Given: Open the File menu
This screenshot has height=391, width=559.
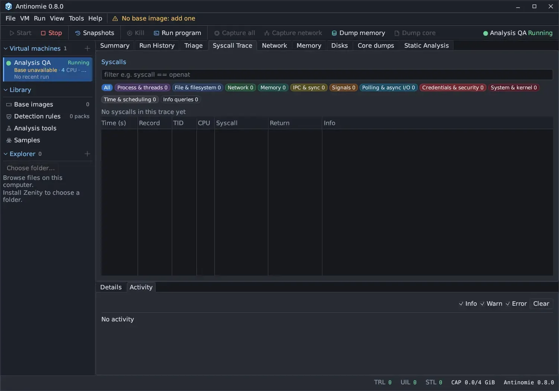Looking at the screenshot, I should click(10, 18).
